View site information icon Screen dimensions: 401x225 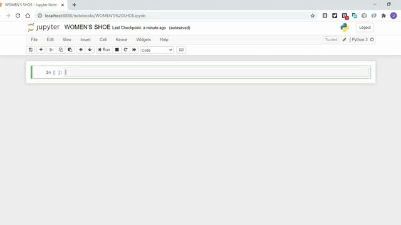coord(40,16)
